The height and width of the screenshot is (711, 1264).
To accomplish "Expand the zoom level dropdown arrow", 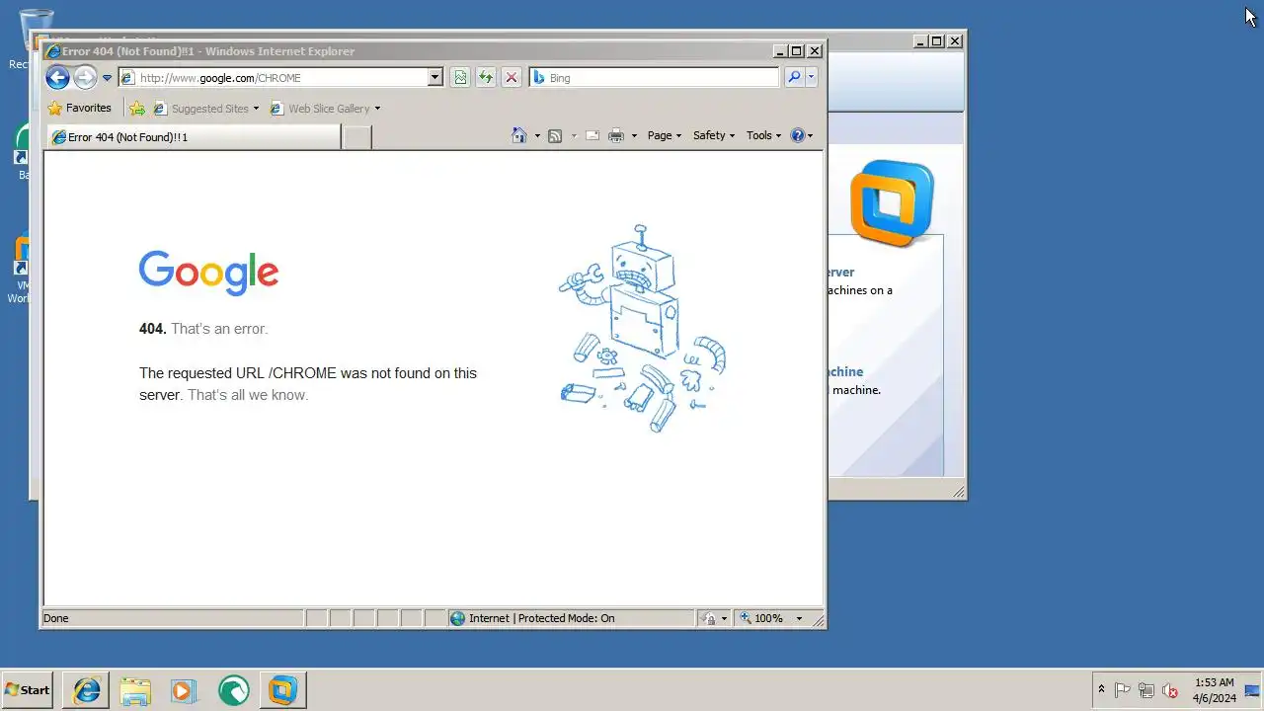I will (799, 618).
